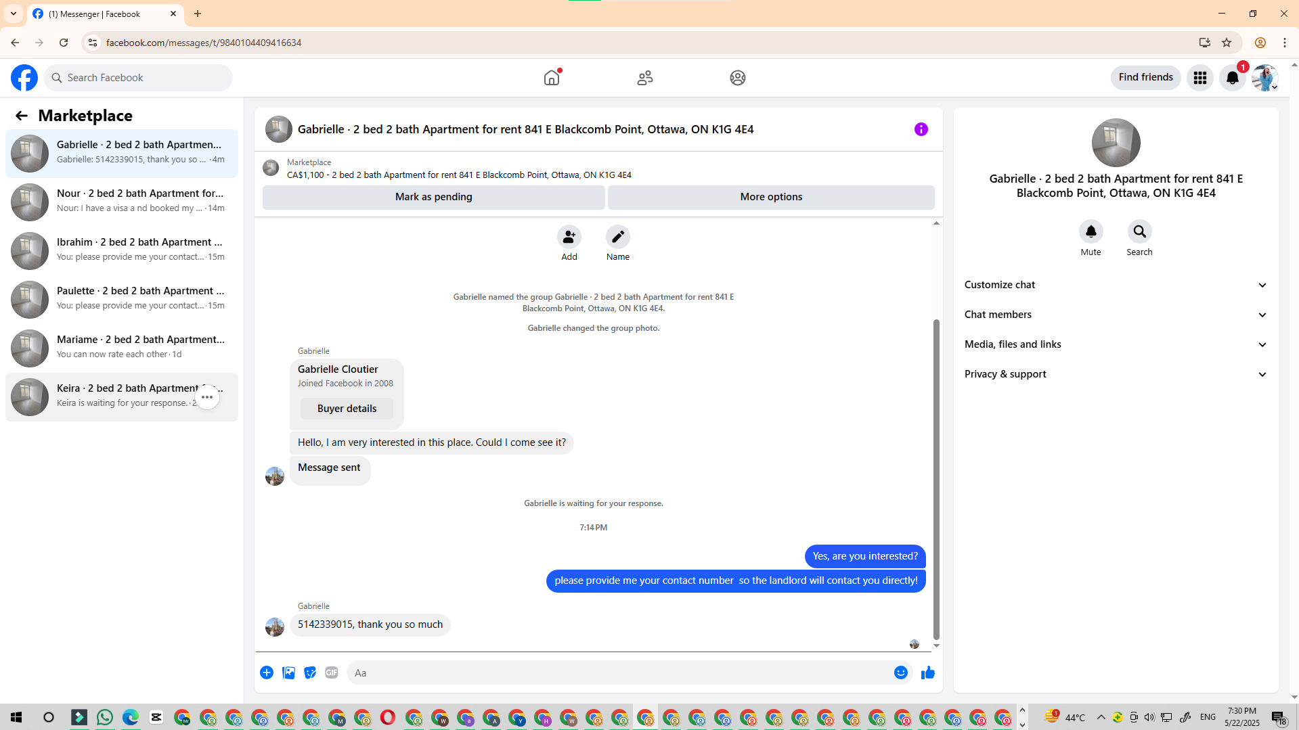1299x730 pixels.
Task: Open the emoji picker
Action: [x=901, y=672]
